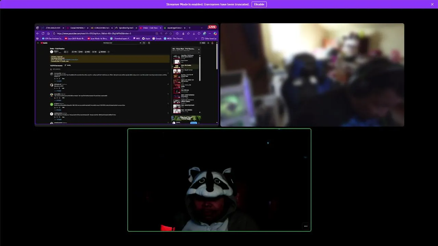
Task: Open the Corsair RM1000x browser tab
Action: point(78,28)
